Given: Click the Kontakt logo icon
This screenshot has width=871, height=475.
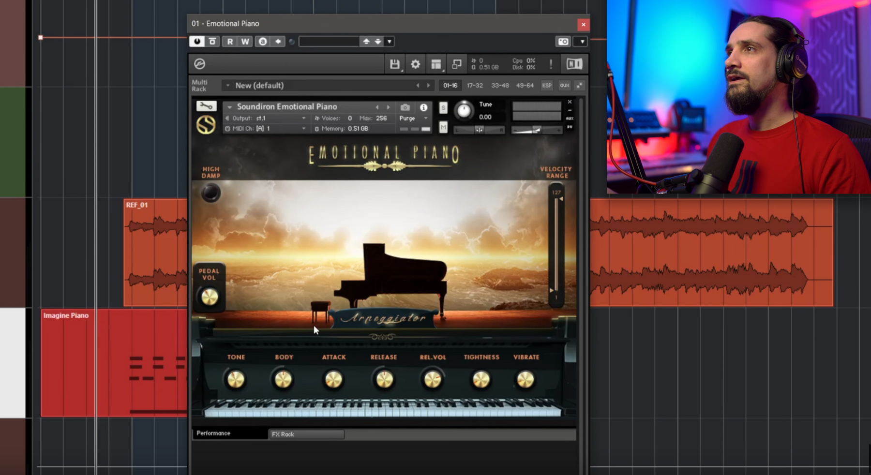Looking at the screenshot, I should pyautogui.click(x=200, y=64).
